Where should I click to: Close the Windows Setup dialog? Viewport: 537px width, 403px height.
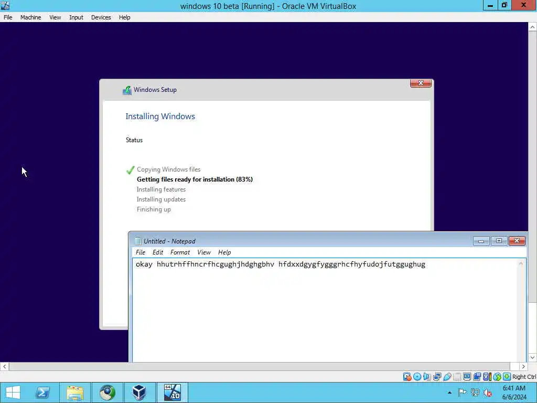click(421, 83)
